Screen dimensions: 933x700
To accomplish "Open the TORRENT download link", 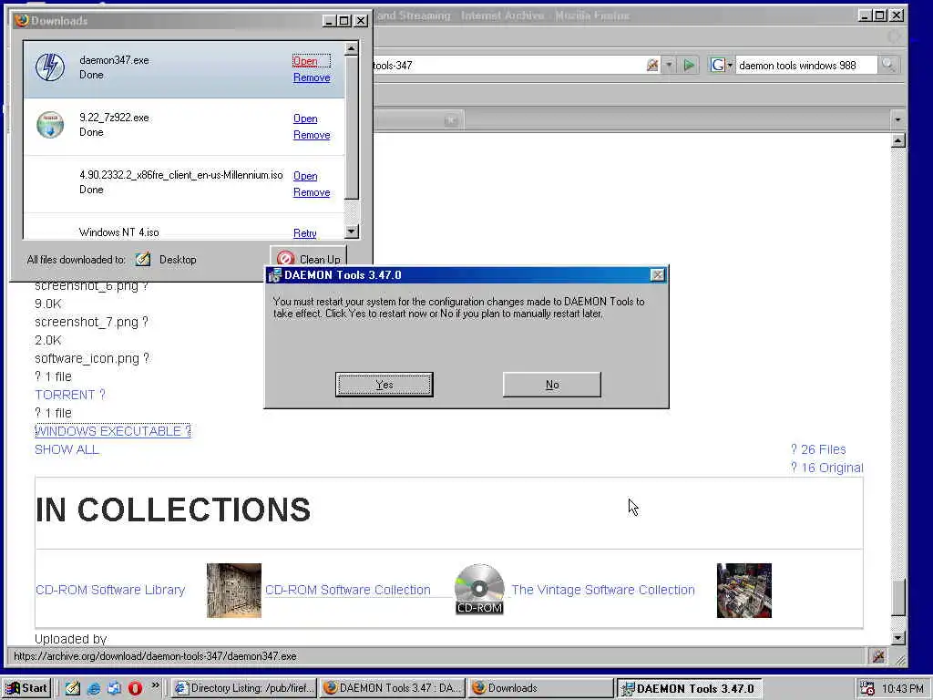I will click(x=69, y=395).
